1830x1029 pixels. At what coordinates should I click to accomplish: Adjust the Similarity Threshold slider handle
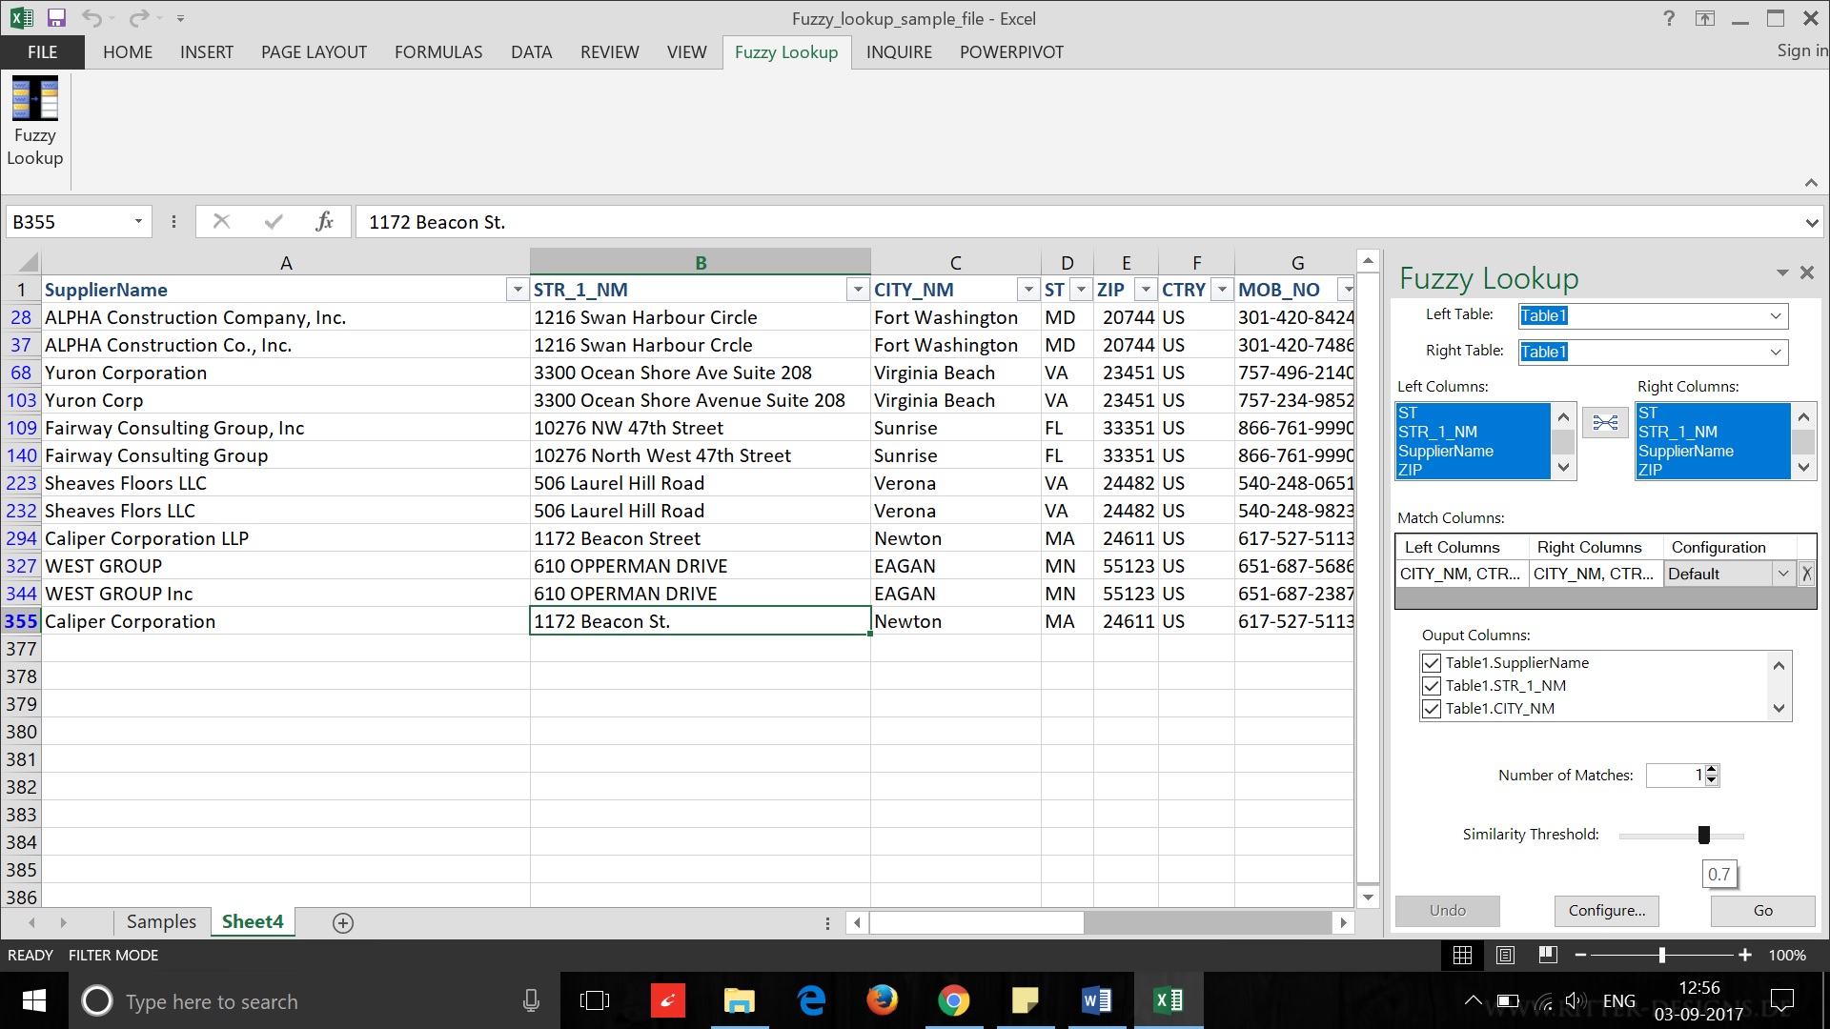click(x=1704, y=836)
